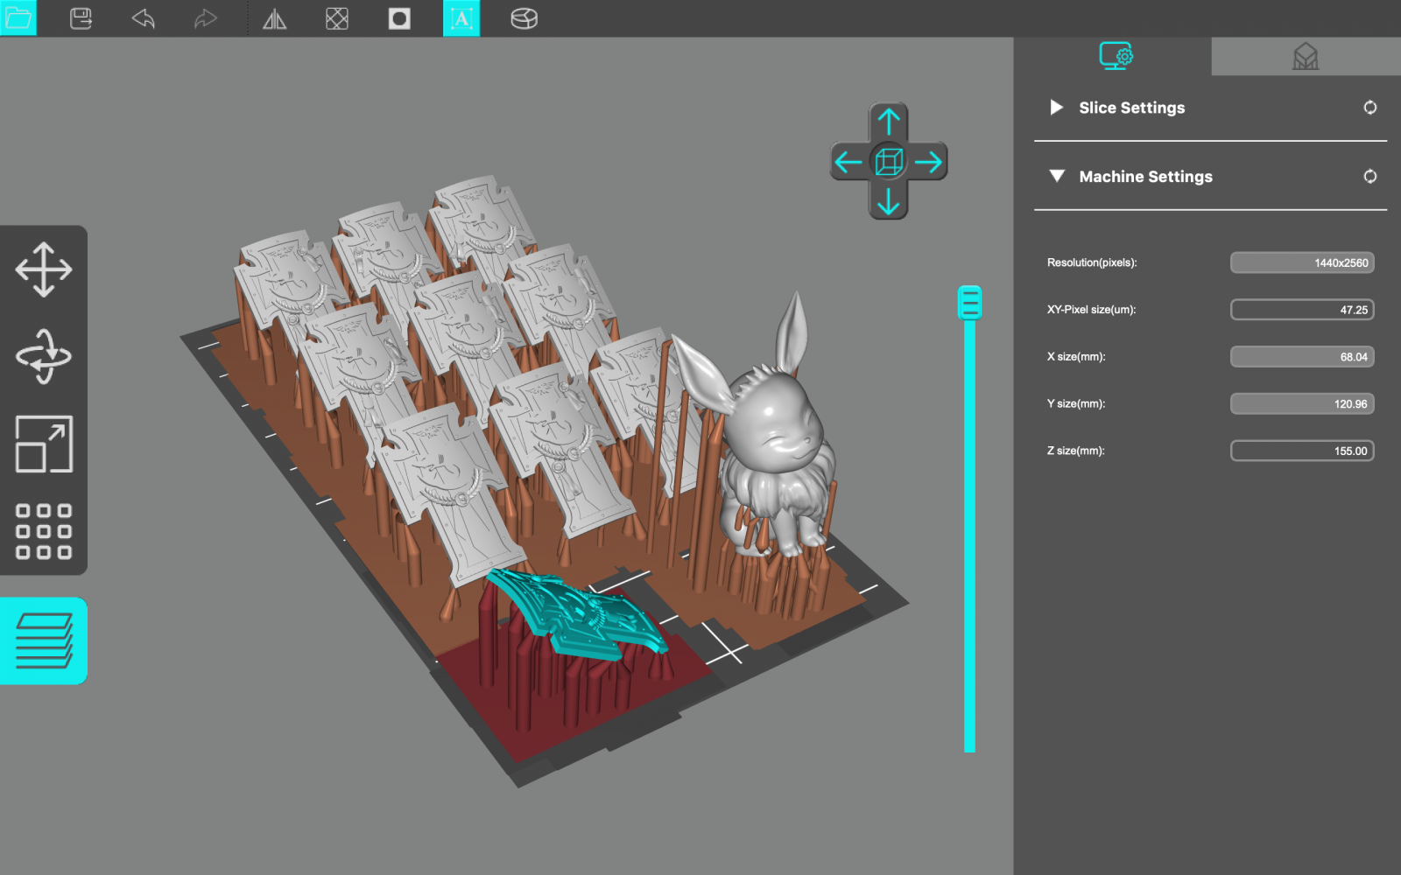Click the XY-Pixel size input field
Screen dimensions: 1401x875
[x=1302, y=310]
